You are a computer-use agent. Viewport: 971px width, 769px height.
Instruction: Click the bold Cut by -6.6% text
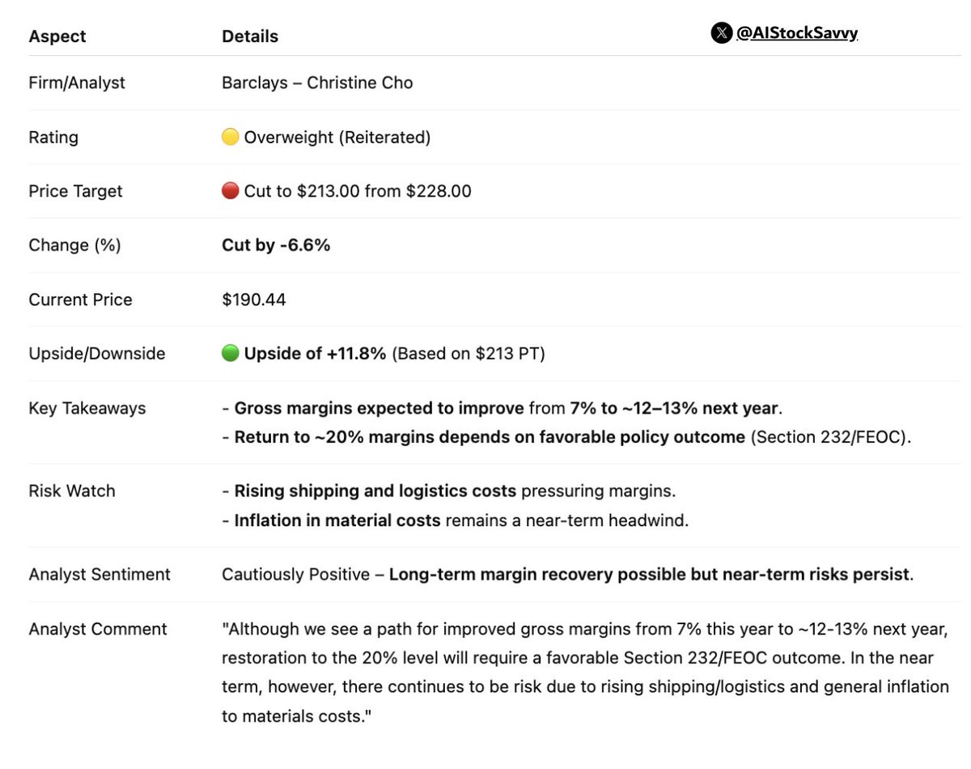pos(276,245)
